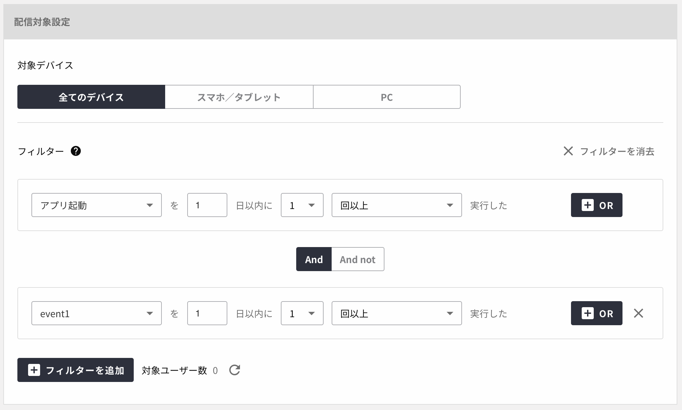The image size is (682, 410).
Task: Click days input field in event1 row
Action: [207, 313]
